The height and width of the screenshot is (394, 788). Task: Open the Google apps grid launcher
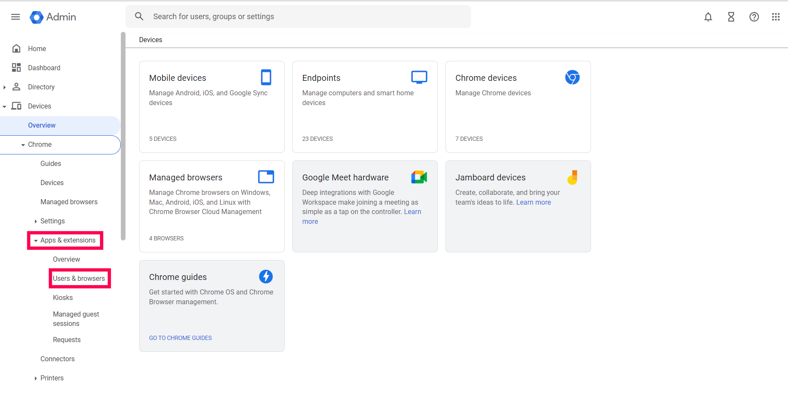tap(776, 17)
